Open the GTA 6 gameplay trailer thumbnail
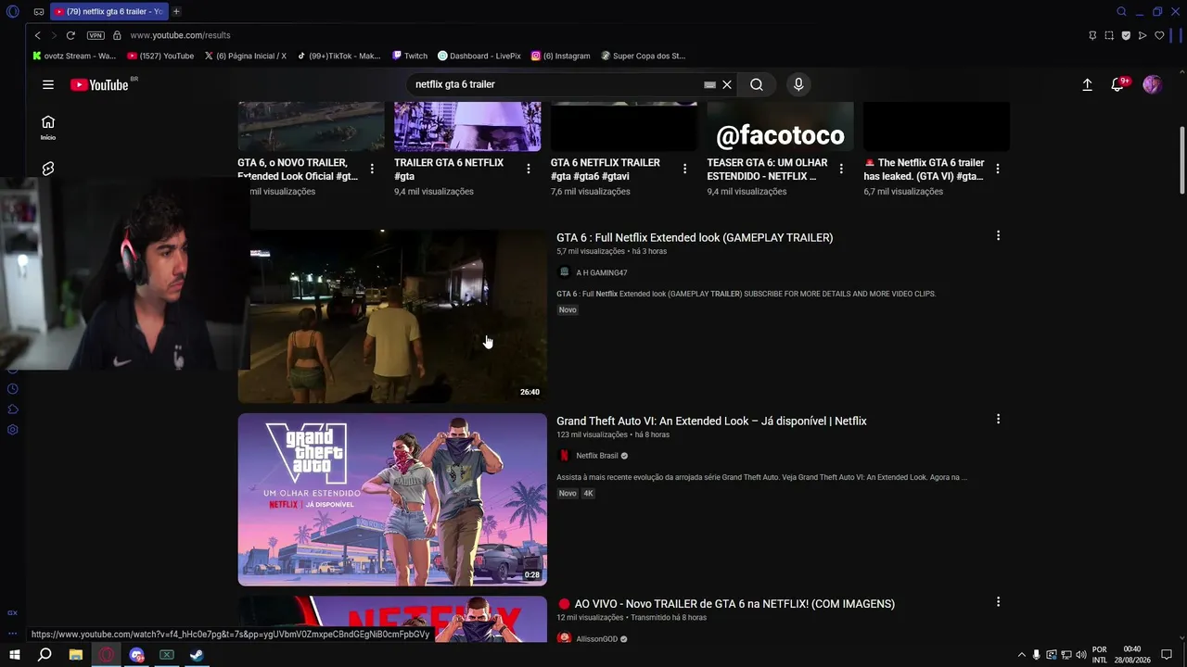Screen dimensions: 1187x667 (x=392, y=316)
